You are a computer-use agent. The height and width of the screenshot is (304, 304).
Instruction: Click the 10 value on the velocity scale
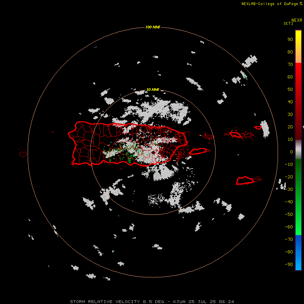pyautogui.click(x=290, y=140)
